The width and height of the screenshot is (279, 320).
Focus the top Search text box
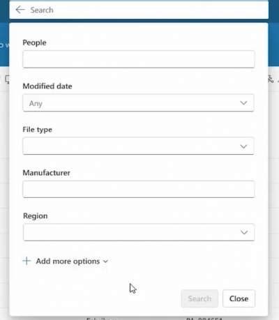click(149, 10)
